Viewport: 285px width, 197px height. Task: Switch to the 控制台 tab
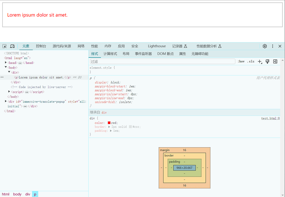pyautogui.click(x=41, y=46)
